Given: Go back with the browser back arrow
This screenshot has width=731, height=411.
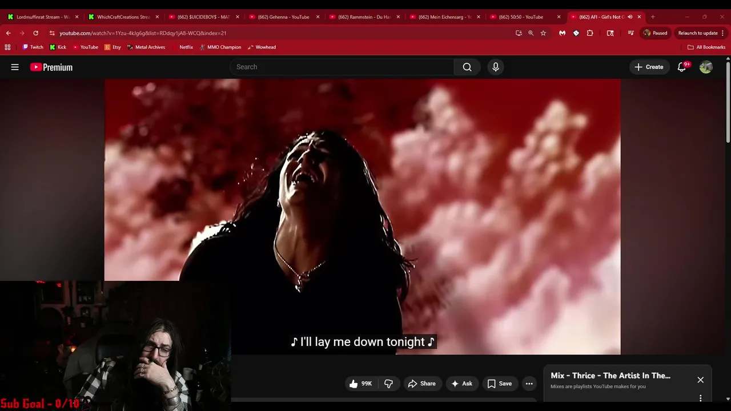Looking at the screenshot, I should tap(8, 33).
